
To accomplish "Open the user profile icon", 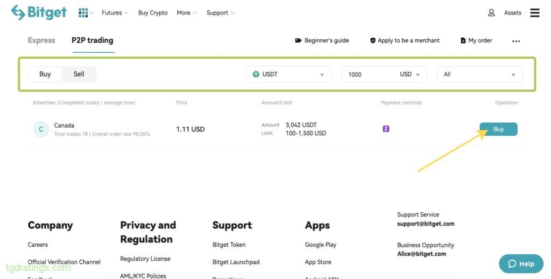I will pyautogui.click(x=491, y=13).
